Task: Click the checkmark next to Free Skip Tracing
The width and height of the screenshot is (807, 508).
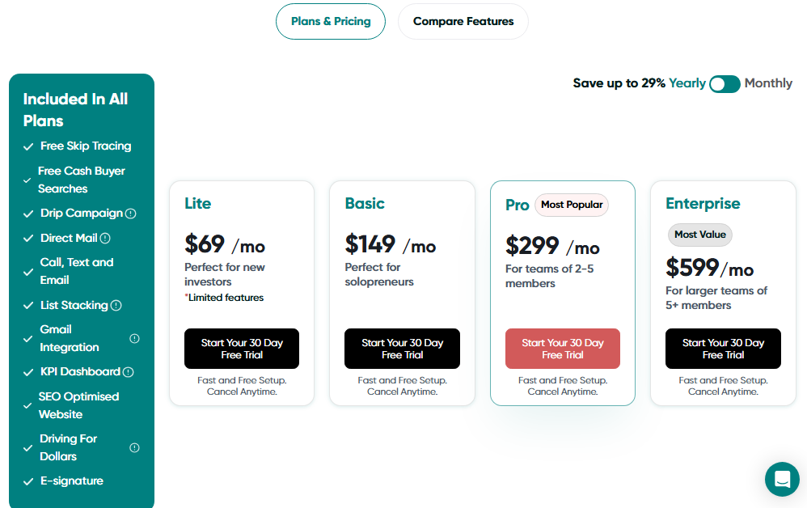Action: pyautogui.click(x=27, y=146)
